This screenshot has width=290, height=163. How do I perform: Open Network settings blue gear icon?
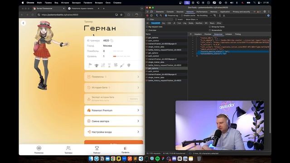[x=268, y=15]
